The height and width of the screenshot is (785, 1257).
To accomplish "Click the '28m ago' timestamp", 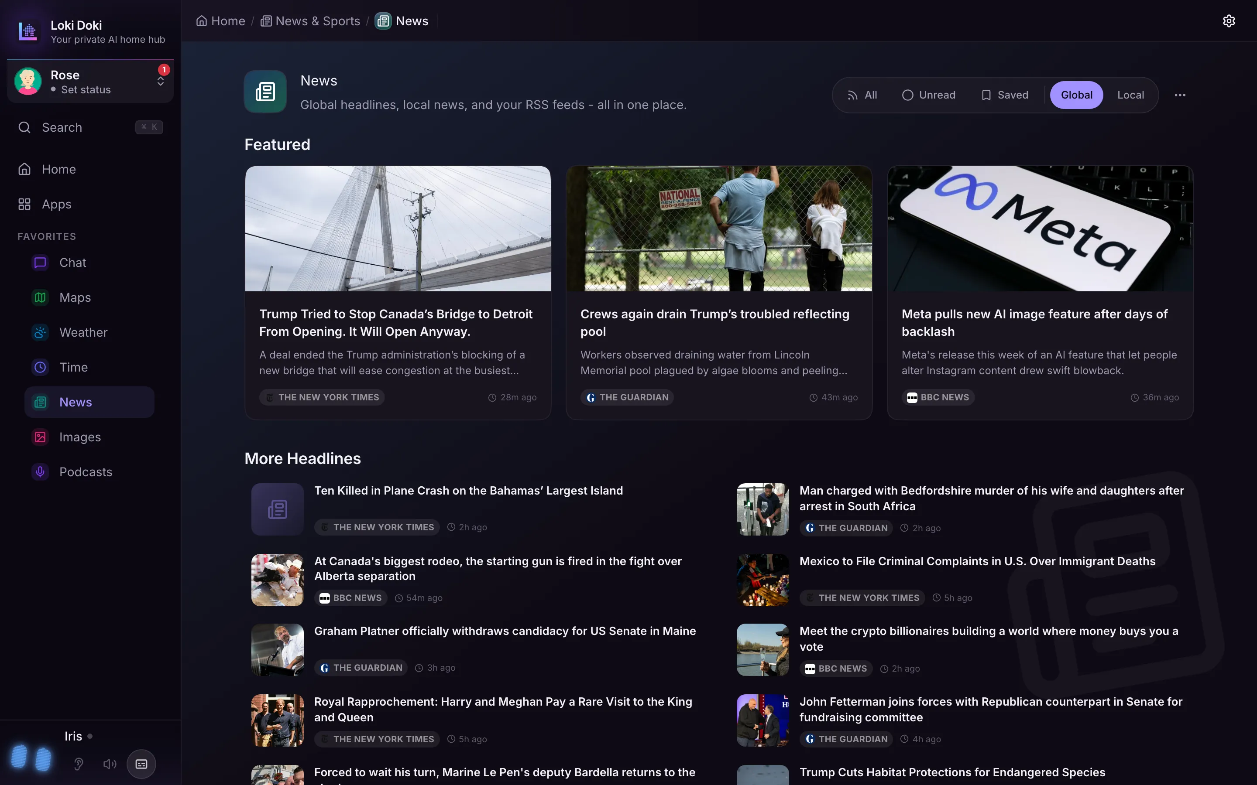I will coord(513,397).
